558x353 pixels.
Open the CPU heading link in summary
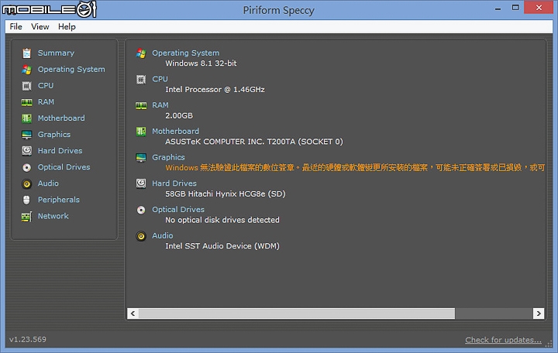pyautogui.click(x=160, y=79)
